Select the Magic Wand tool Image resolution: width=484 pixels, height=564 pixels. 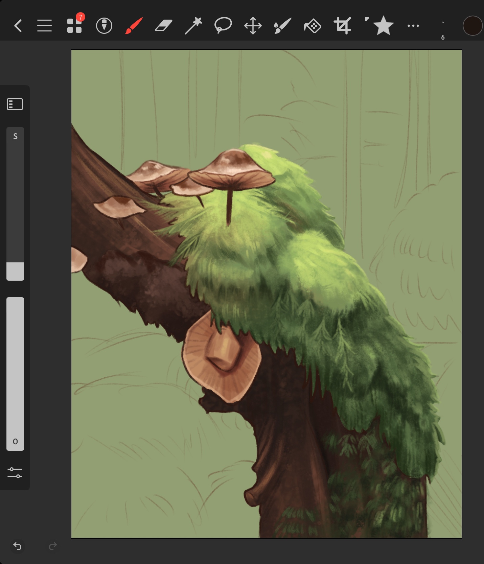[193, 26]
